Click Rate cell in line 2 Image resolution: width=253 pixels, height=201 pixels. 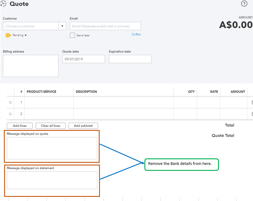click(209, 114)
